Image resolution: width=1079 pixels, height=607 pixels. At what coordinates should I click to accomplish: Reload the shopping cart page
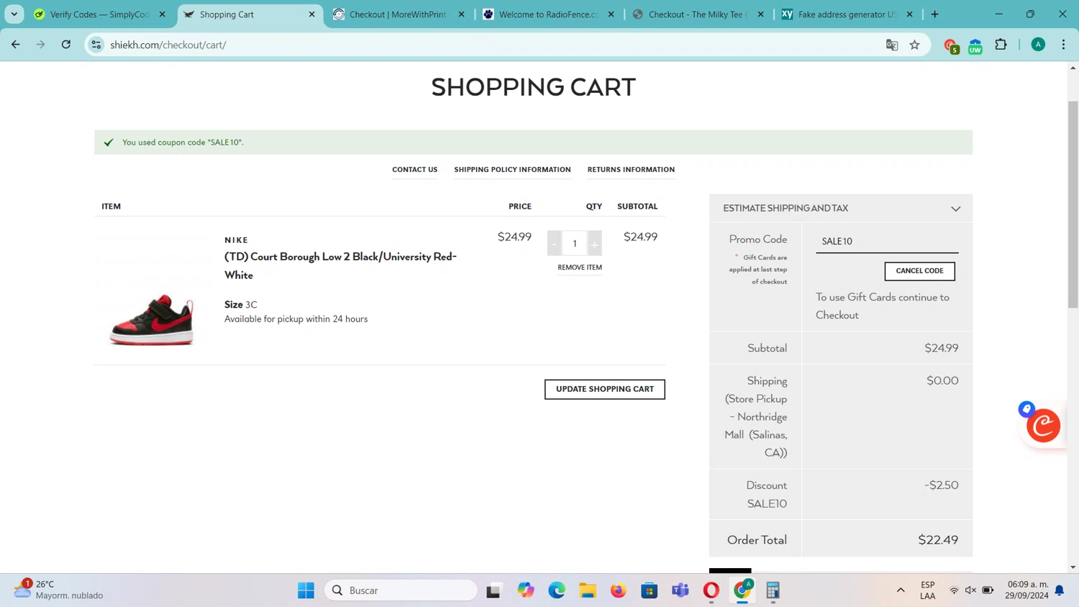click(x=66, y=45)
